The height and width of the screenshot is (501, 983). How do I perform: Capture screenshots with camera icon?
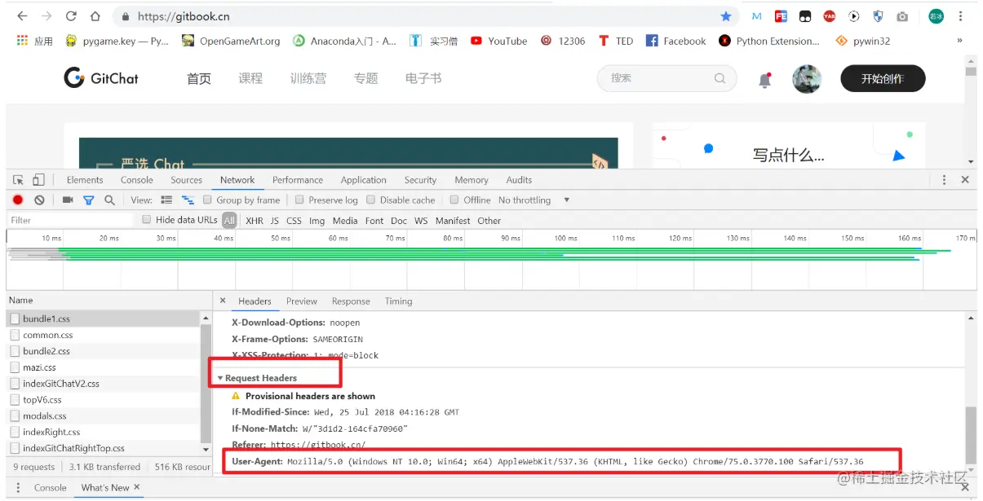click(x=68, y=200)
